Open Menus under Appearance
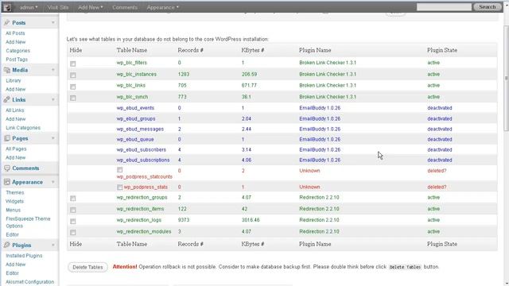The width and height of the screenshot is (509, 286). pos(13,210)
